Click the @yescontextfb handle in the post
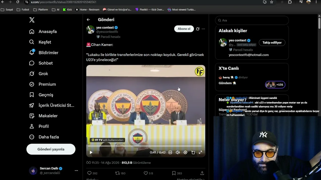The image size is (321, 180). pyautogui.click(x=107, y=32)
